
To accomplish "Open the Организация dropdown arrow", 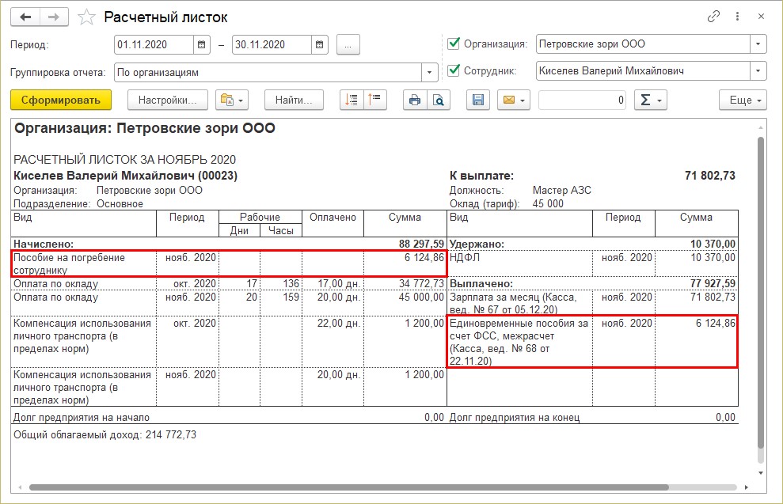I will [758, 44].
